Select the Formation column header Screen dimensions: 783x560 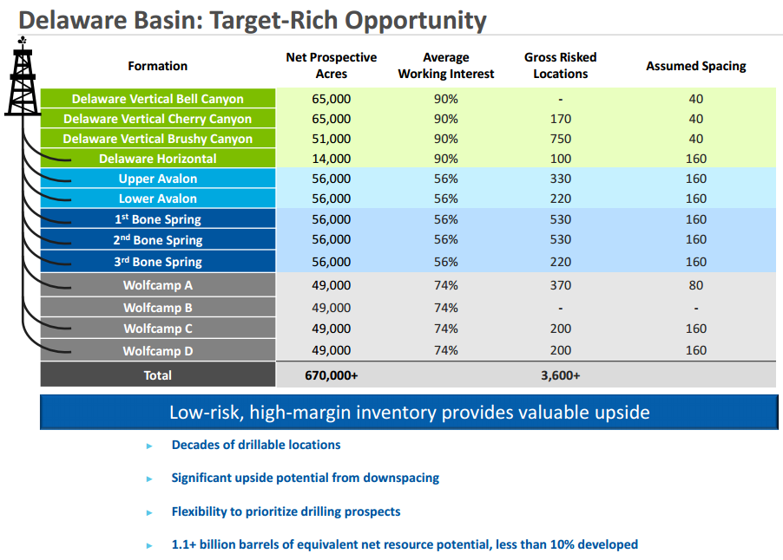click(x=157, y=66)
